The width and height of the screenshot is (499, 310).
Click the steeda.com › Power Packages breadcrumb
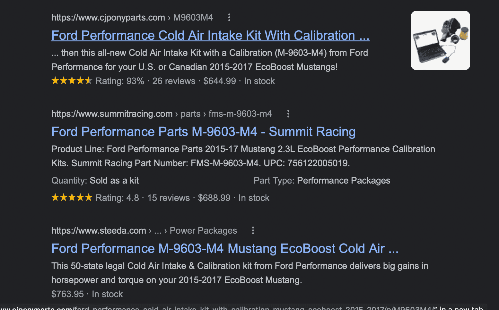(144, 230)
